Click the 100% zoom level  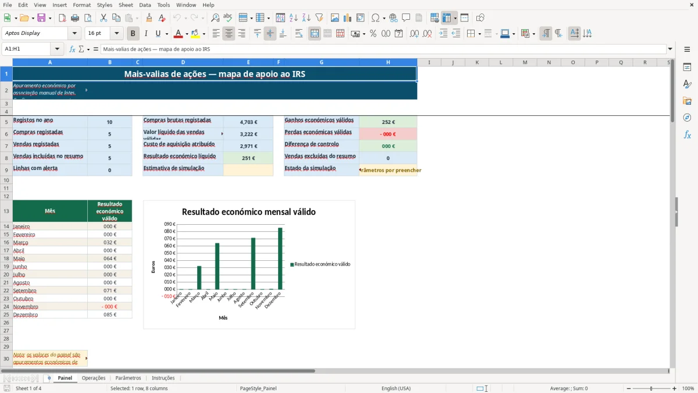point(688,388)
